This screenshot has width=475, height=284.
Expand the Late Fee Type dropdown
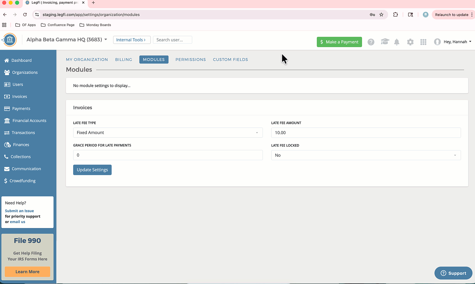pyautogui.click(x=168, y=133)
